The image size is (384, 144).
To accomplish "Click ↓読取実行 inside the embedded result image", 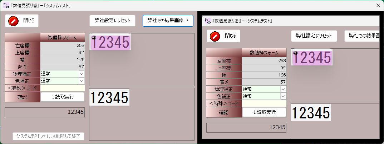I will click(x=264, y=112).
